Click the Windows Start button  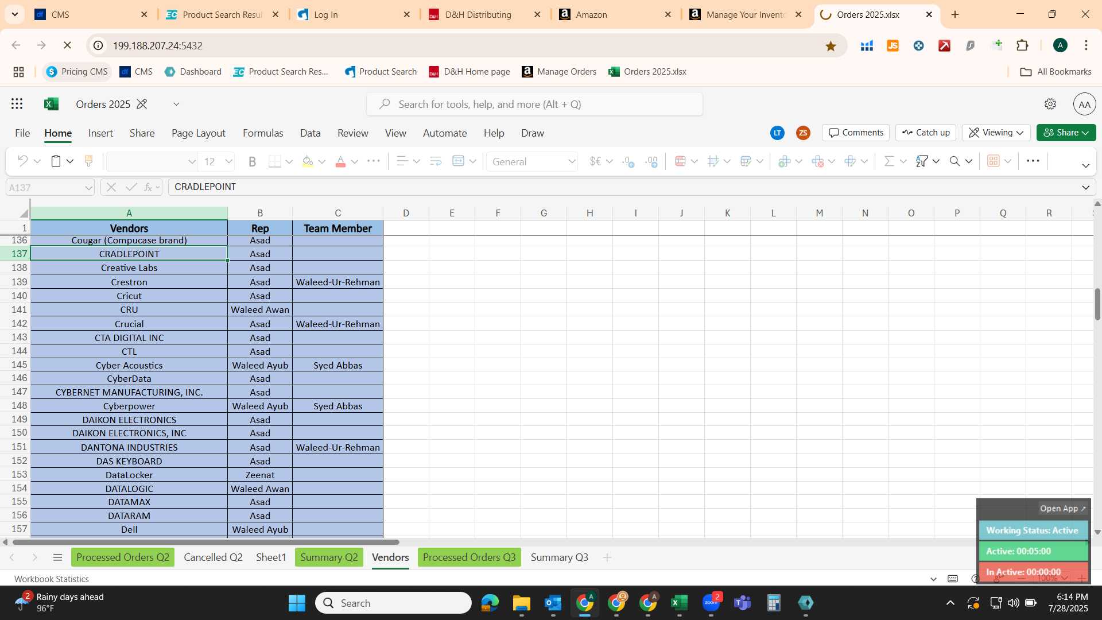point(297,603)
